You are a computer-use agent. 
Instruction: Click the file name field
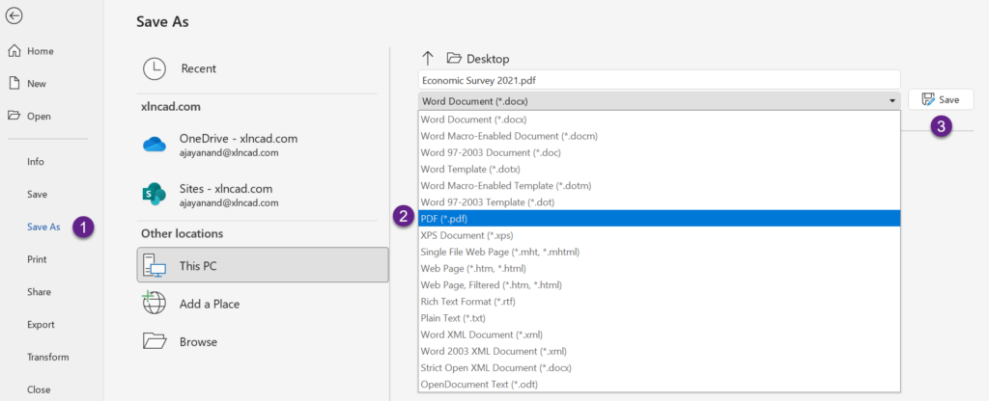659,80
